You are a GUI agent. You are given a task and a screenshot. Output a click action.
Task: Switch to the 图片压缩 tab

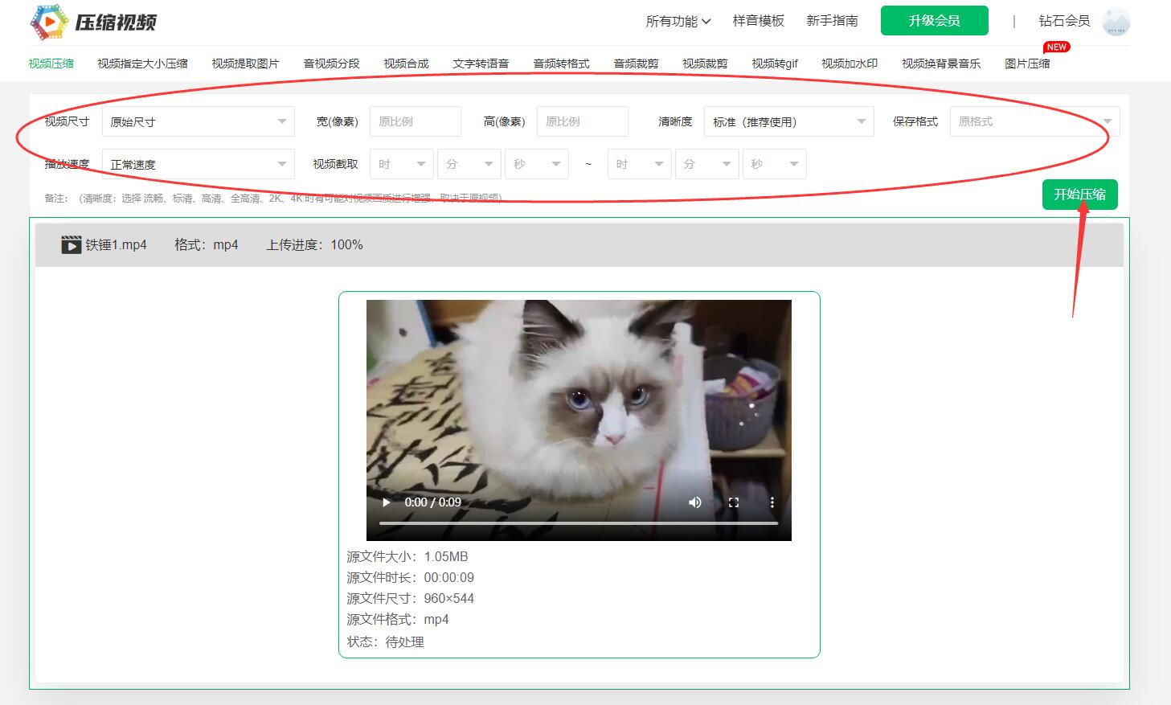tap(1026, 63)
